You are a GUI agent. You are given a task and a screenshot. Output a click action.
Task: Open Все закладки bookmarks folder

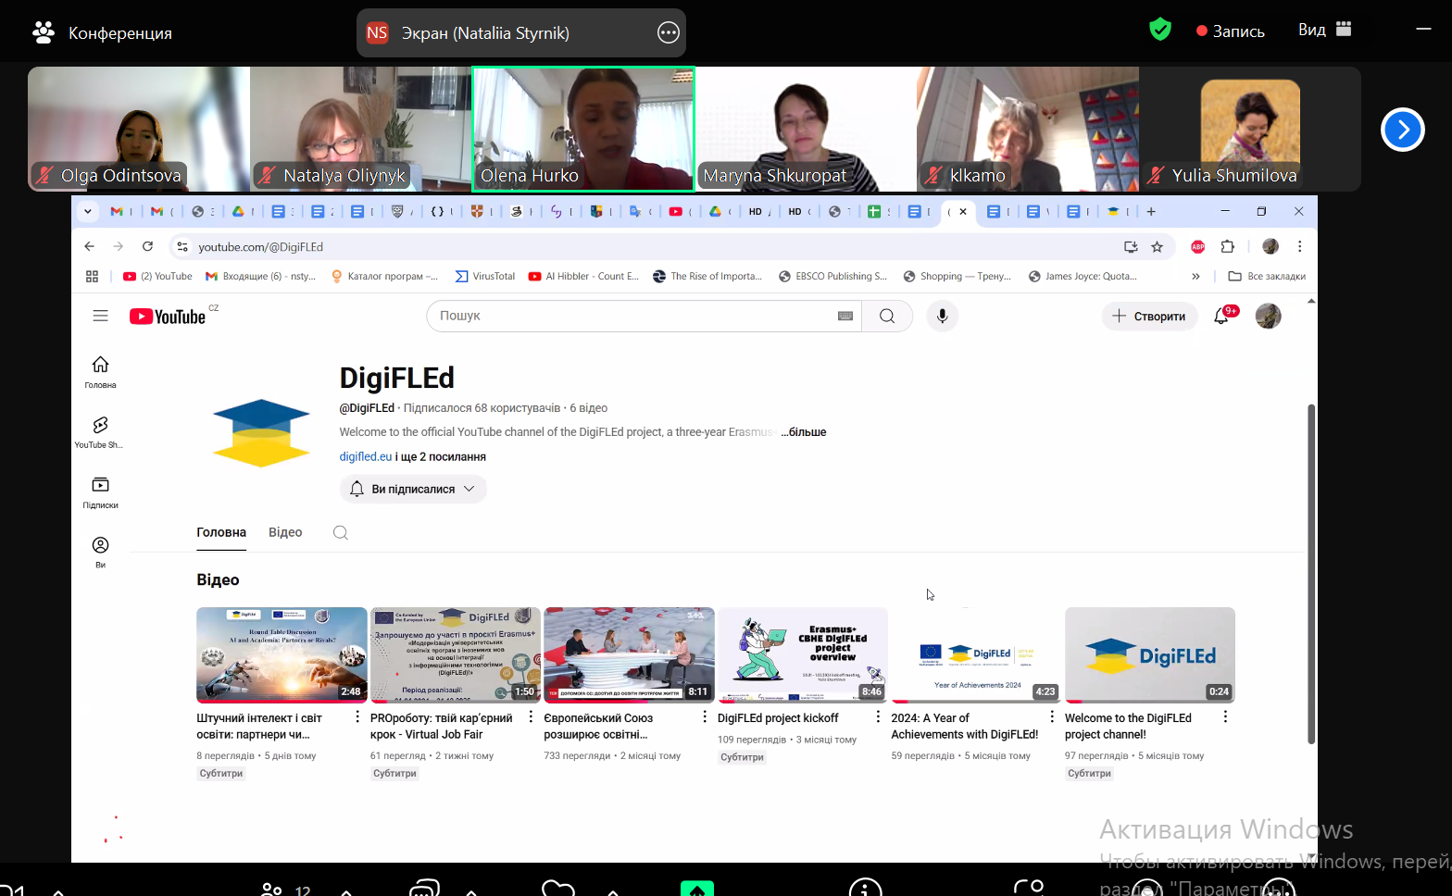tap(1266, 276)
